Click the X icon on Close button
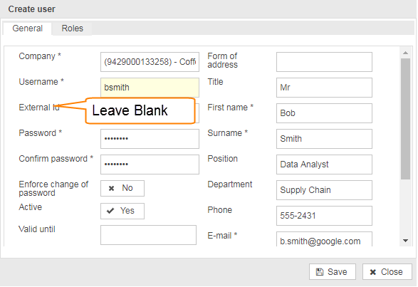 (x=373, y=272)
